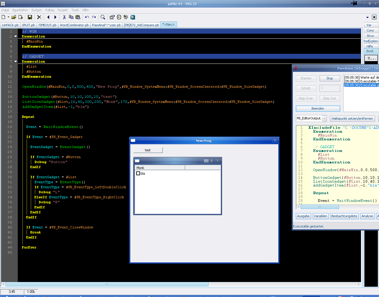Toggle the 'bla' checkbox in the list

click(x=138, y=173)
